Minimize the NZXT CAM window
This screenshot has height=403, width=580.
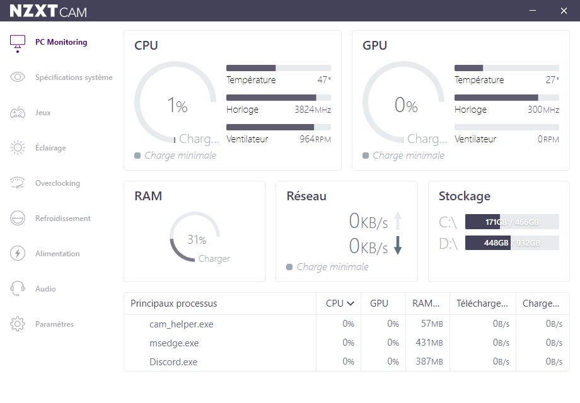point(533,11)
